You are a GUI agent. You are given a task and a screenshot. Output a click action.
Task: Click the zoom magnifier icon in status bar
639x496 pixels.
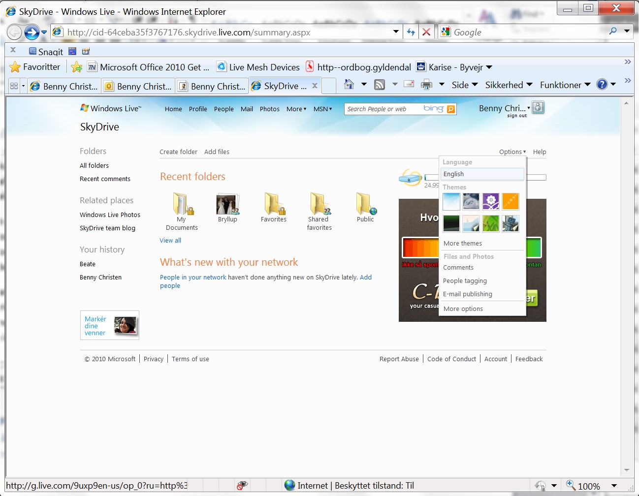pyautogui.click(x=571, y=485)
